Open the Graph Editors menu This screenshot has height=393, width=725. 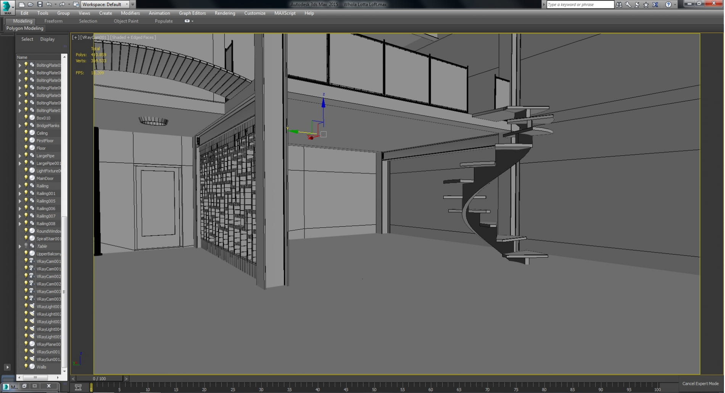(192, 13)
